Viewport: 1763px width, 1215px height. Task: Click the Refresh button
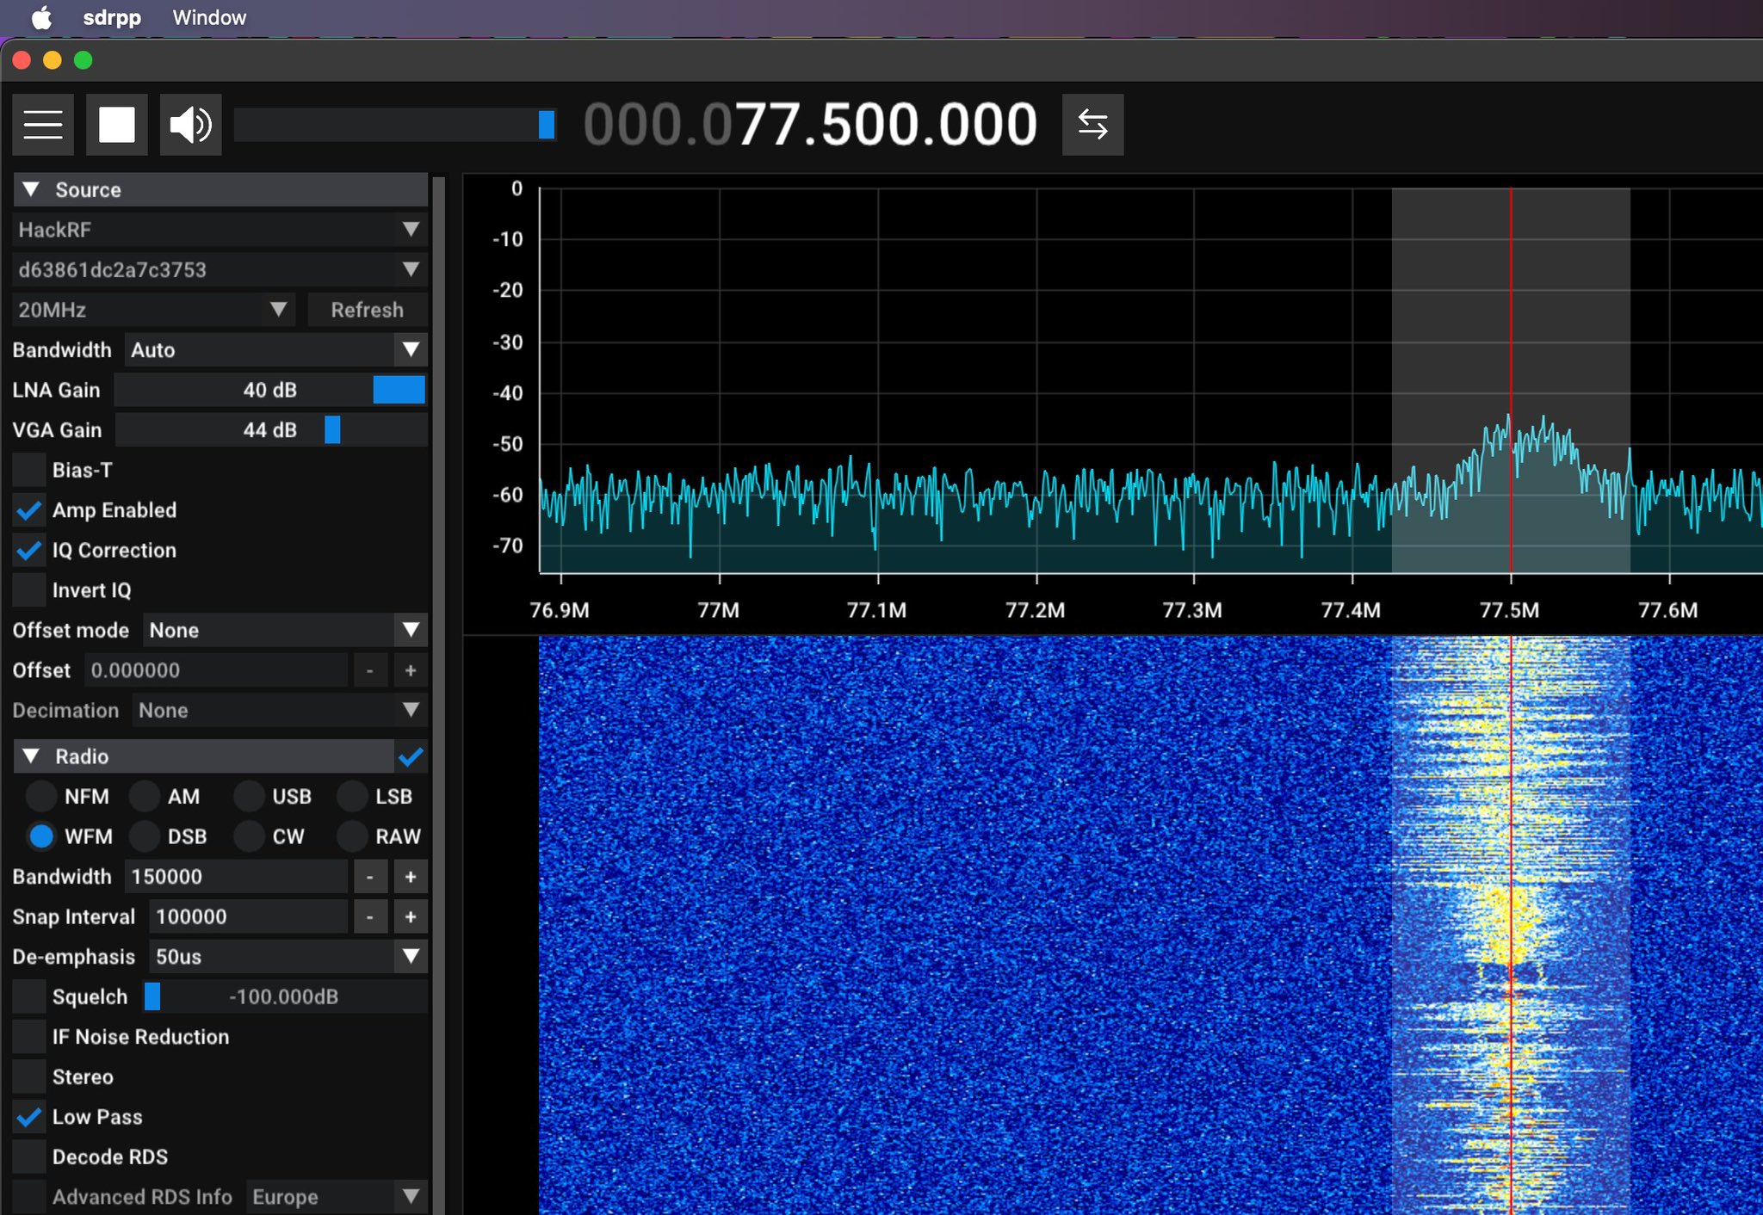click(x=367, y=310)
